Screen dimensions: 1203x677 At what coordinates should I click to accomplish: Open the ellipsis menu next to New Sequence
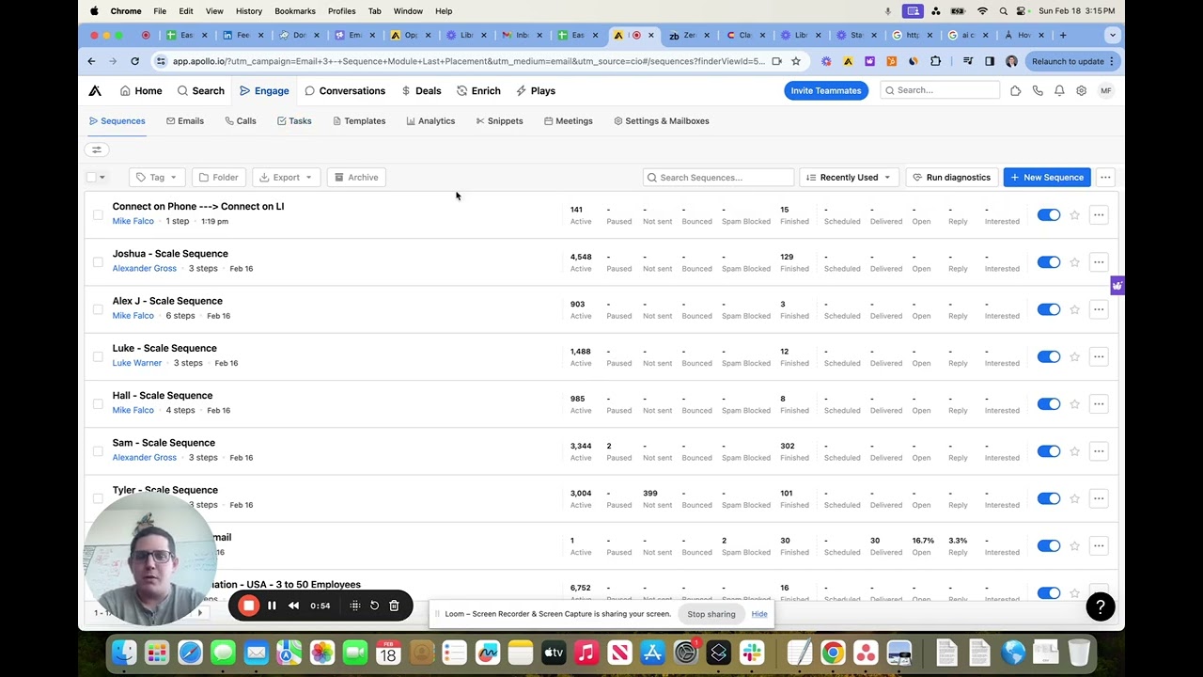tap(1105, 177)
